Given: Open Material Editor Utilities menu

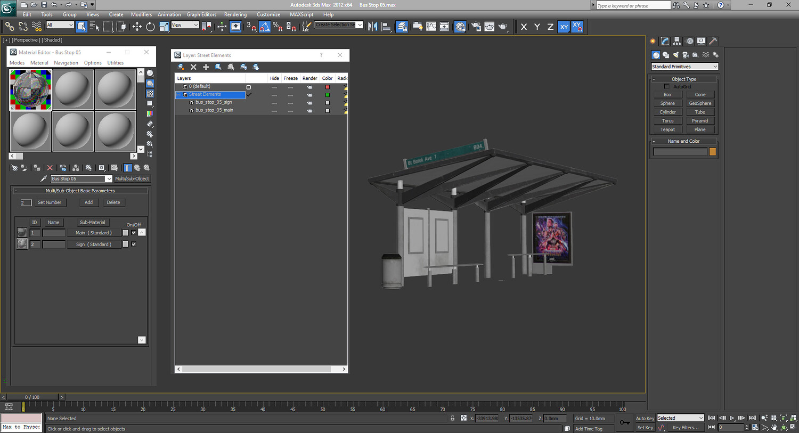Looking at the screenshot, I should pyautogui.click(x=116, y=63).
